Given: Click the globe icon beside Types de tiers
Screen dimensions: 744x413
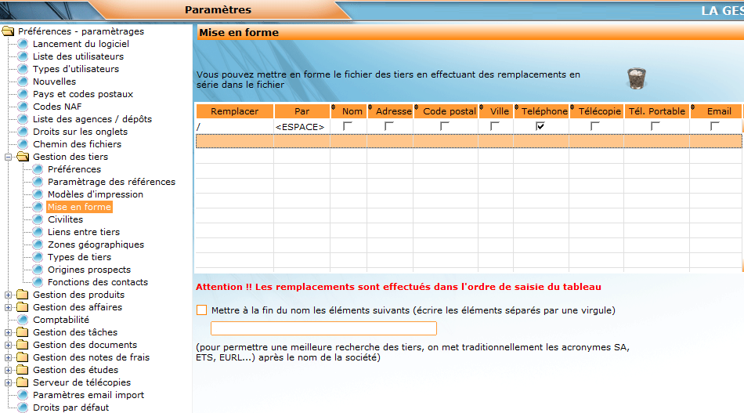Looking at the screenshot, I should (x=38, y=257).
